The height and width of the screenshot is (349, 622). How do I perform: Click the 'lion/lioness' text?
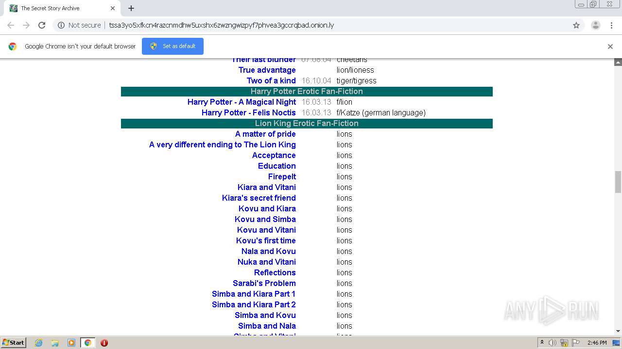pyautogui.click(x=355, y=70)
